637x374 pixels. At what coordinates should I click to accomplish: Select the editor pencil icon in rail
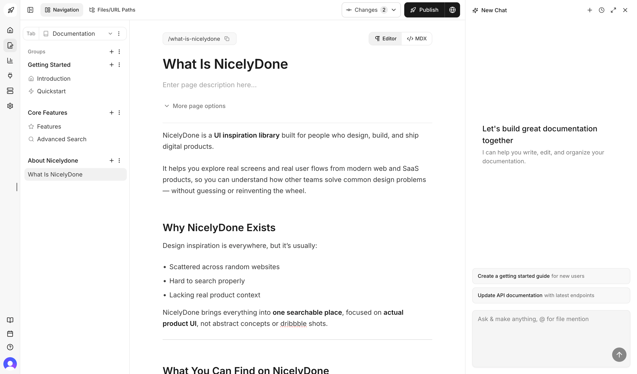pyautogui.click(x=10, y=46)
